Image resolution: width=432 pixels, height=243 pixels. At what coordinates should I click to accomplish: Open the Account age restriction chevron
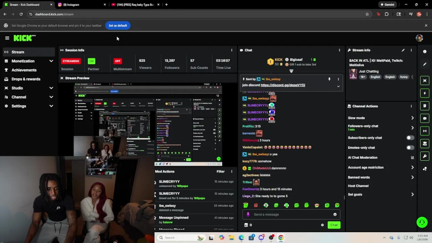pos(412,167)
